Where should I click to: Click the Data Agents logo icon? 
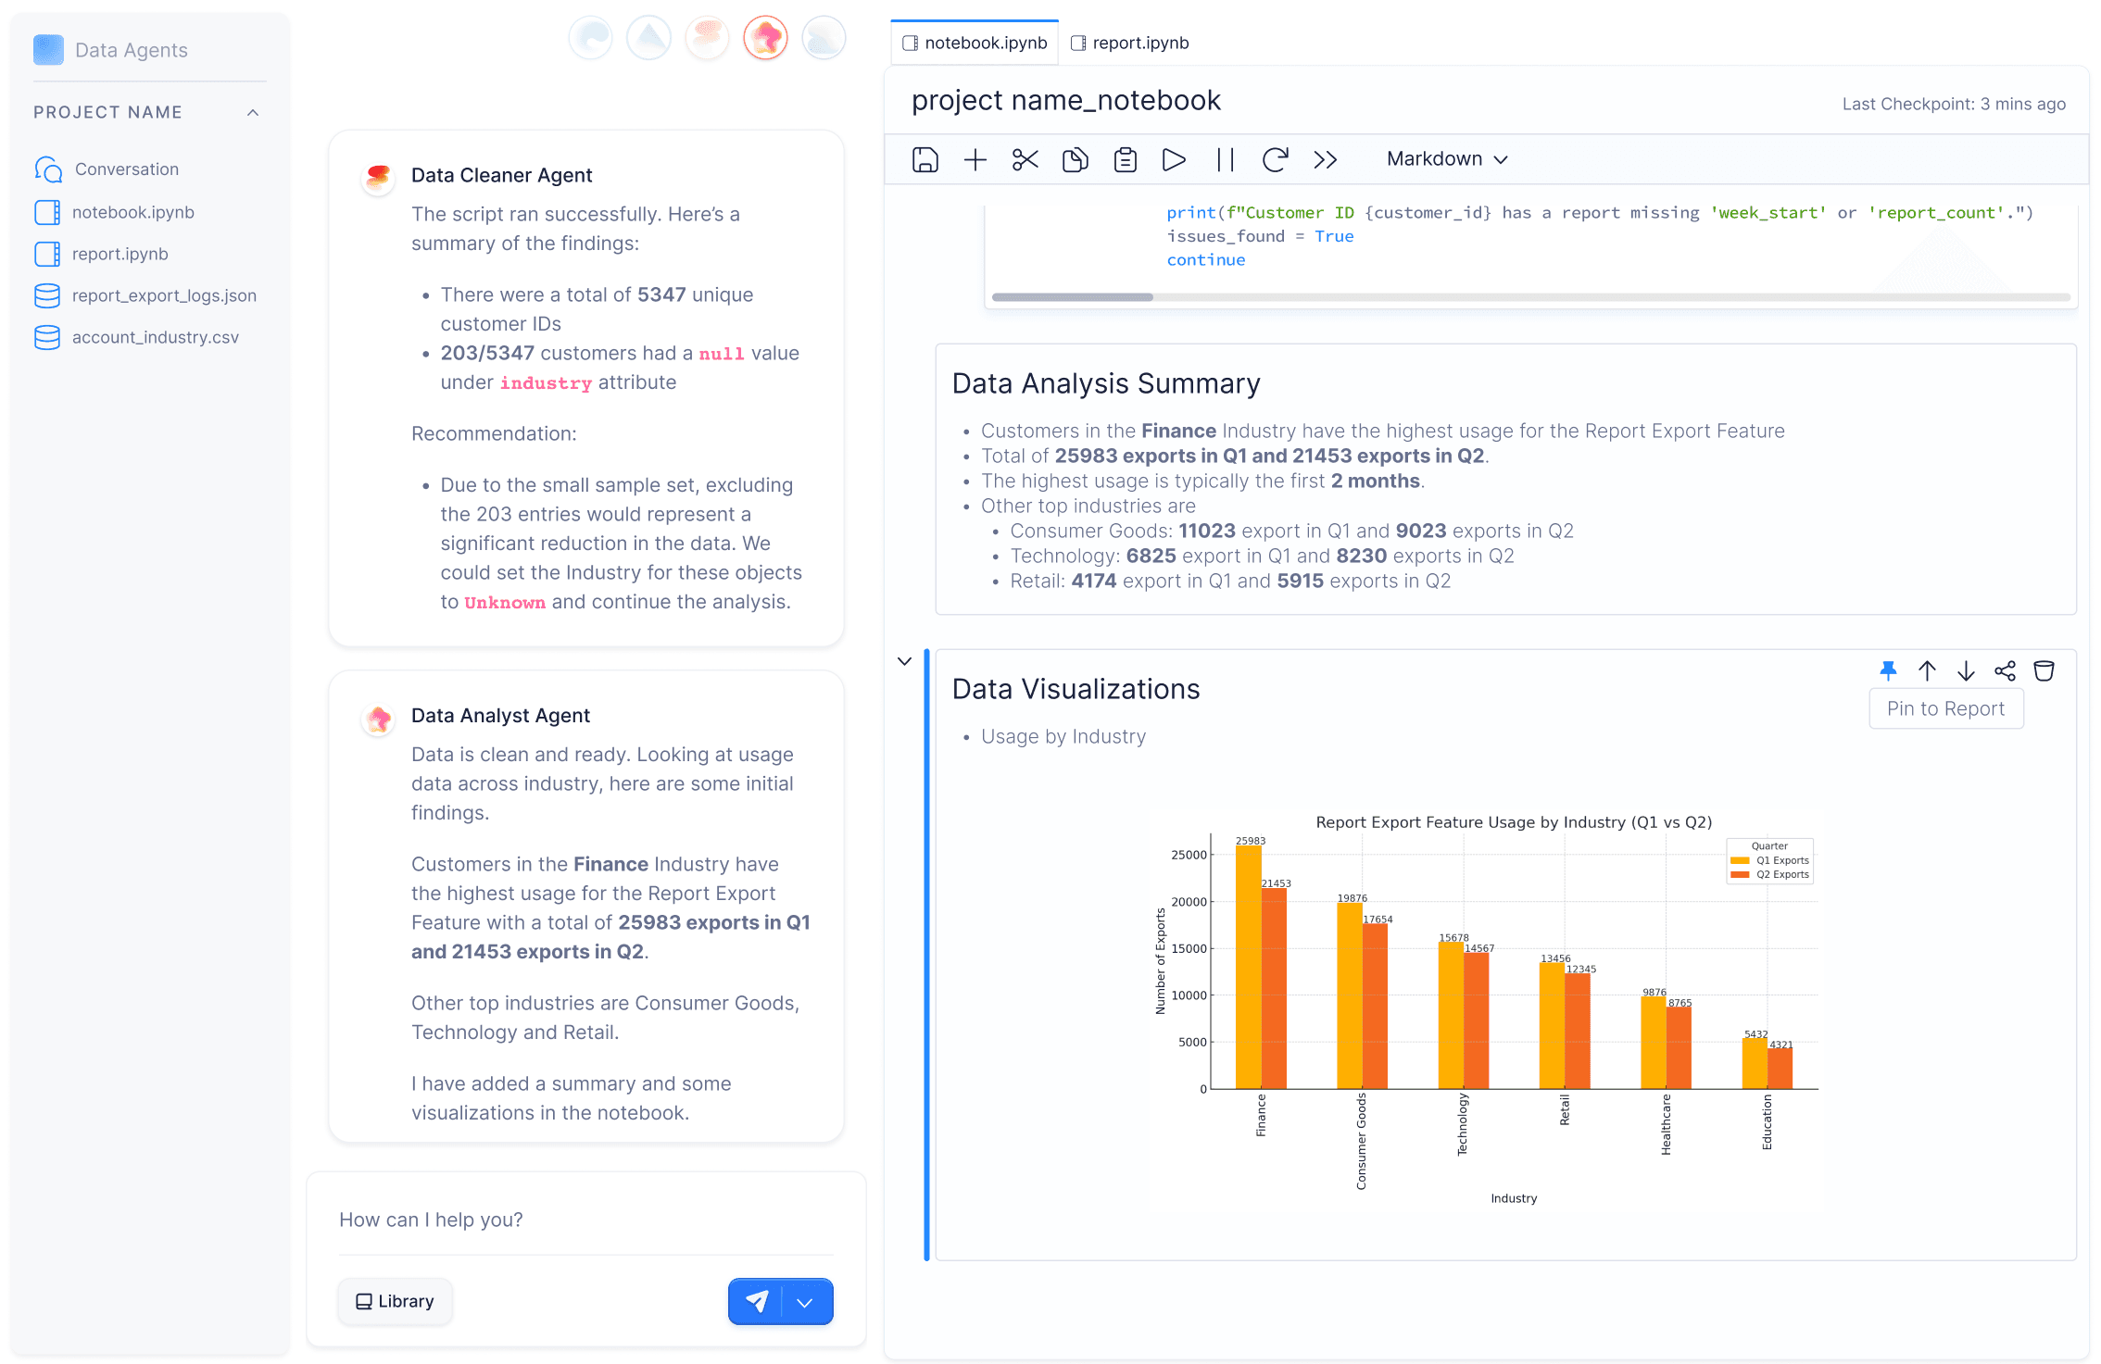[x=48, y=50]
